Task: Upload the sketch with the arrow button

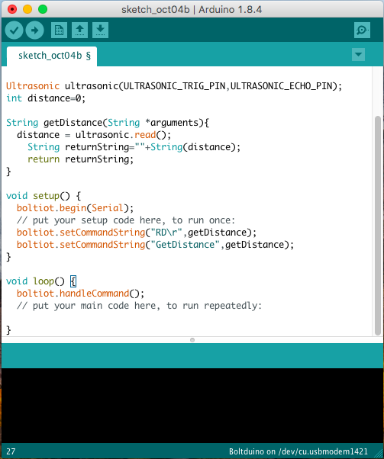Action: (34, 30)
